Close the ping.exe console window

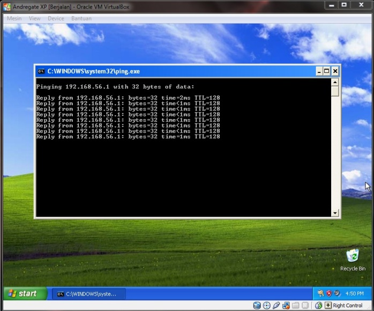tap(335, 71)
